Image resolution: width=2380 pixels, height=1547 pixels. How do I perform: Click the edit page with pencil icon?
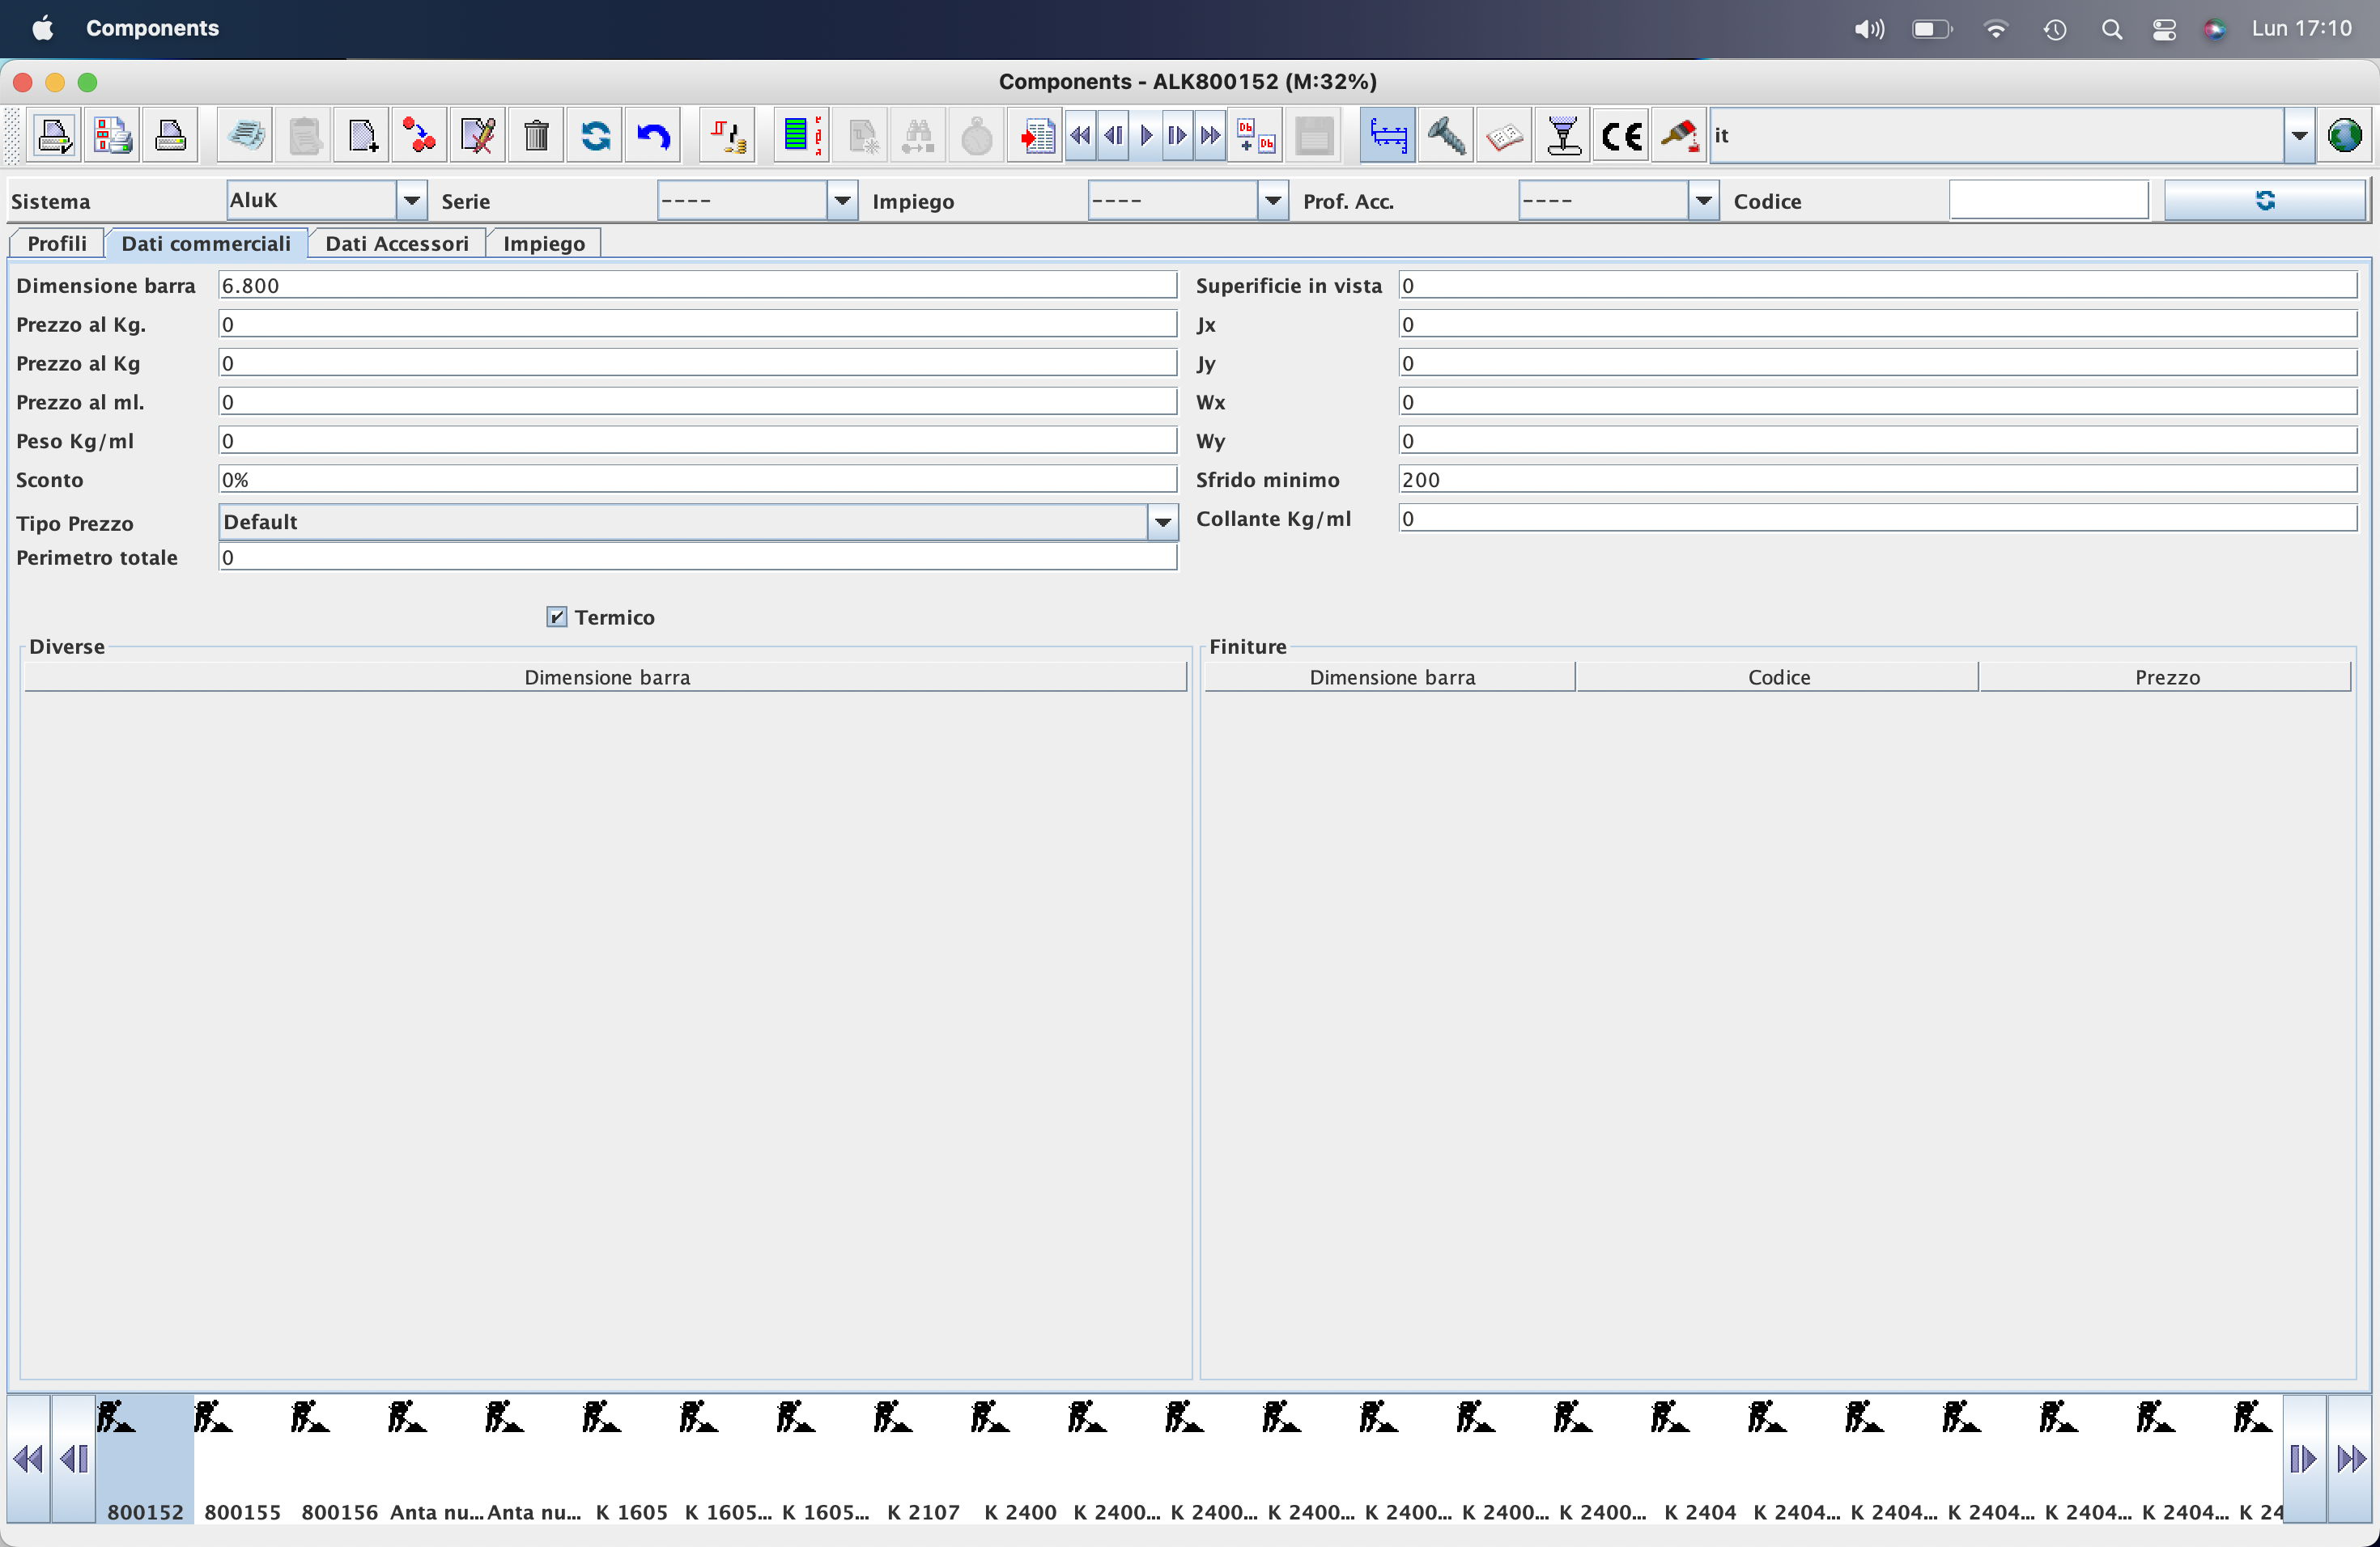tap(478, 135)
